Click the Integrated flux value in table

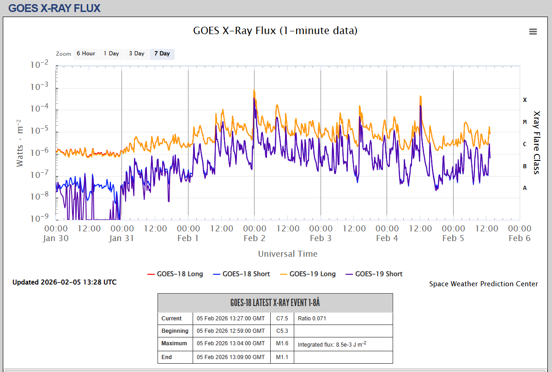coord(331,344)
